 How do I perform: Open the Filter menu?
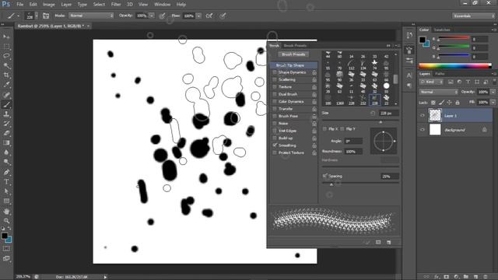click(x=116, y=5)
